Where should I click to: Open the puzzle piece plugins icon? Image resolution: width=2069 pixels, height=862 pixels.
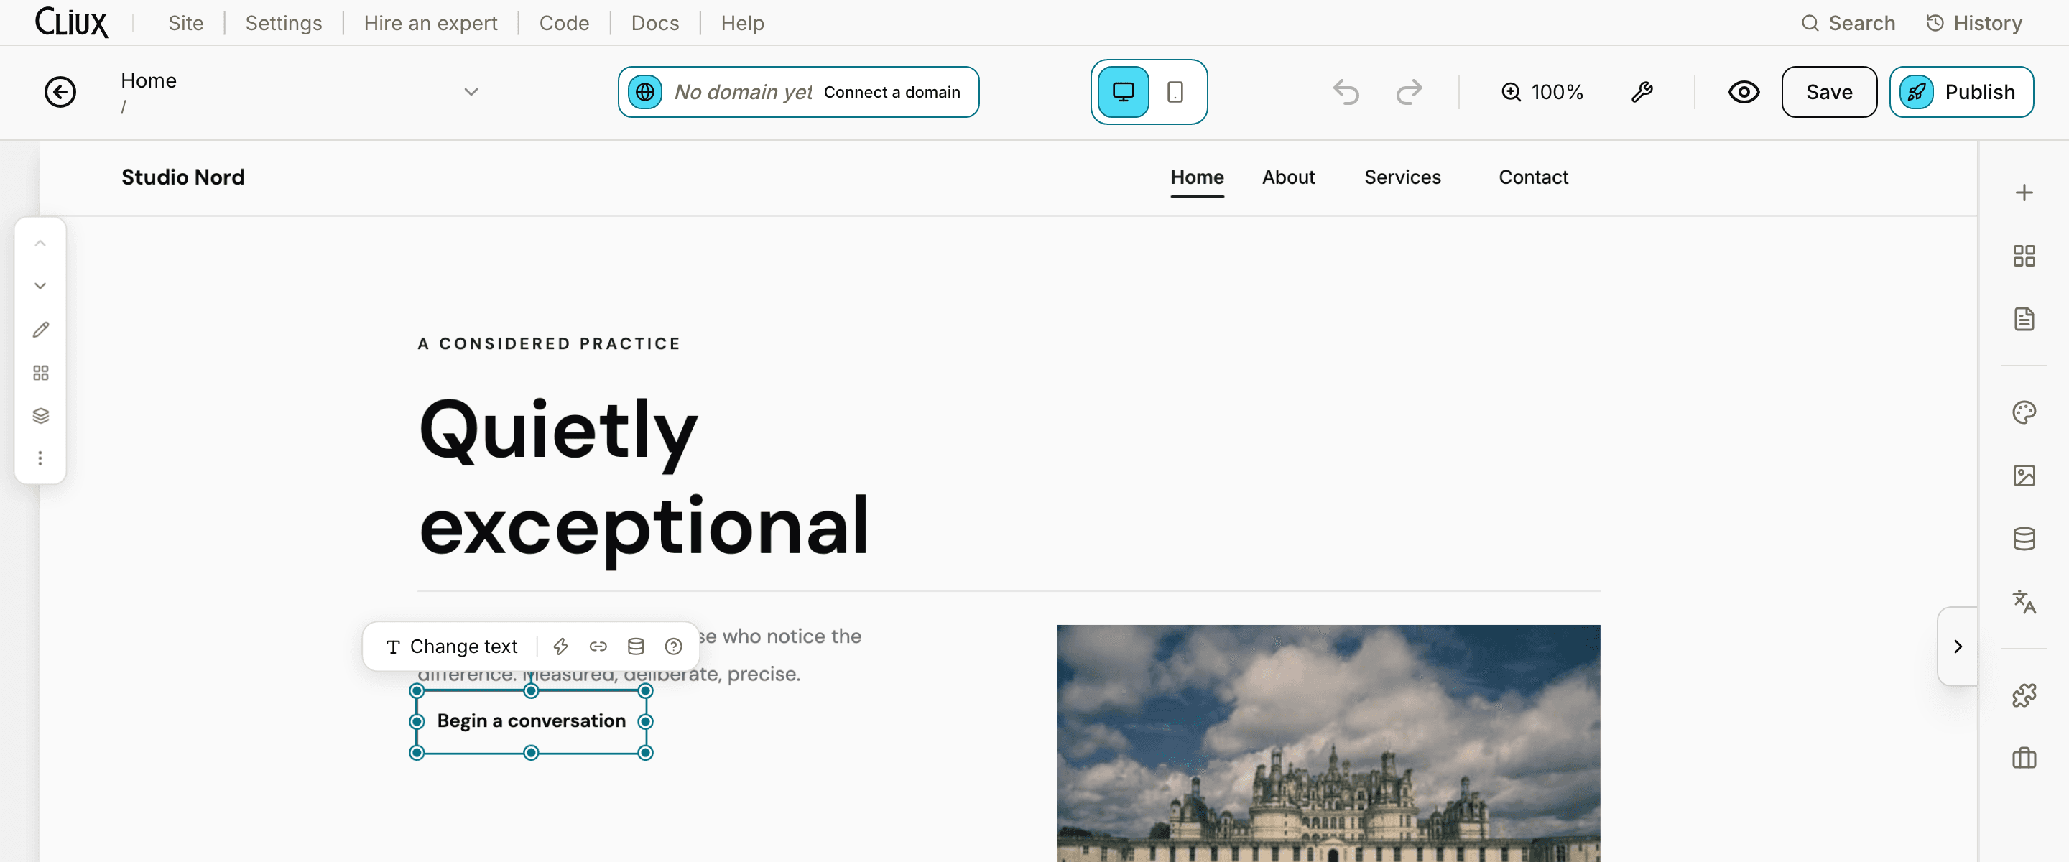tap(2023, 695)
